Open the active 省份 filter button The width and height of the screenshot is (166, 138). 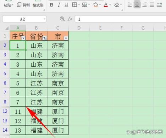click(45, 38)
